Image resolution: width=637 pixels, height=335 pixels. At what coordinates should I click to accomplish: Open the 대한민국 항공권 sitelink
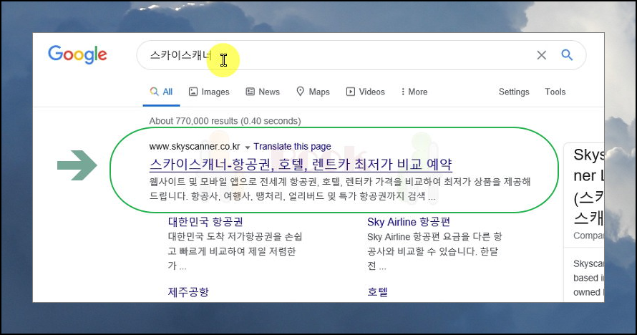[x=205, y=222]
